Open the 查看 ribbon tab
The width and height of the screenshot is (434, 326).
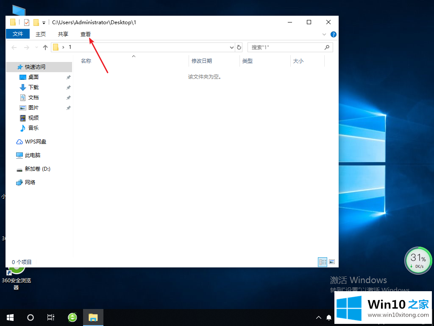pos(86,34)
